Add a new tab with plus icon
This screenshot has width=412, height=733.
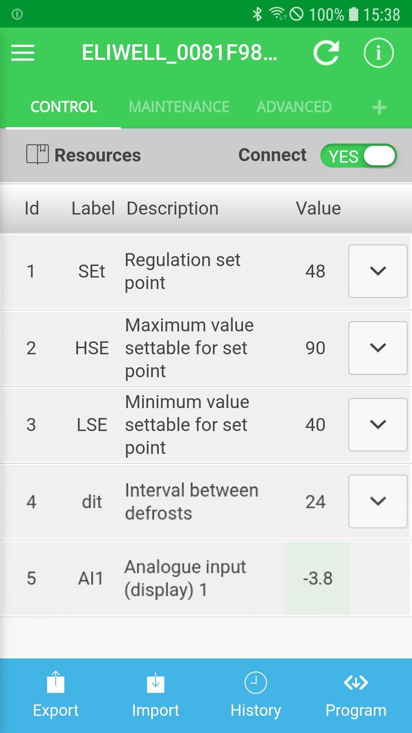point(379,107)
